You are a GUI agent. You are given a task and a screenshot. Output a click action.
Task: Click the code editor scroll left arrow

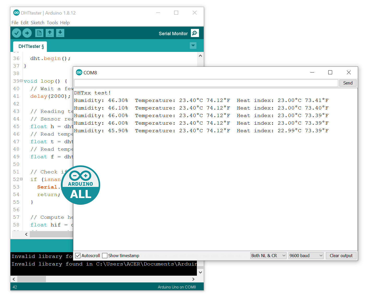tap(26, 234)
